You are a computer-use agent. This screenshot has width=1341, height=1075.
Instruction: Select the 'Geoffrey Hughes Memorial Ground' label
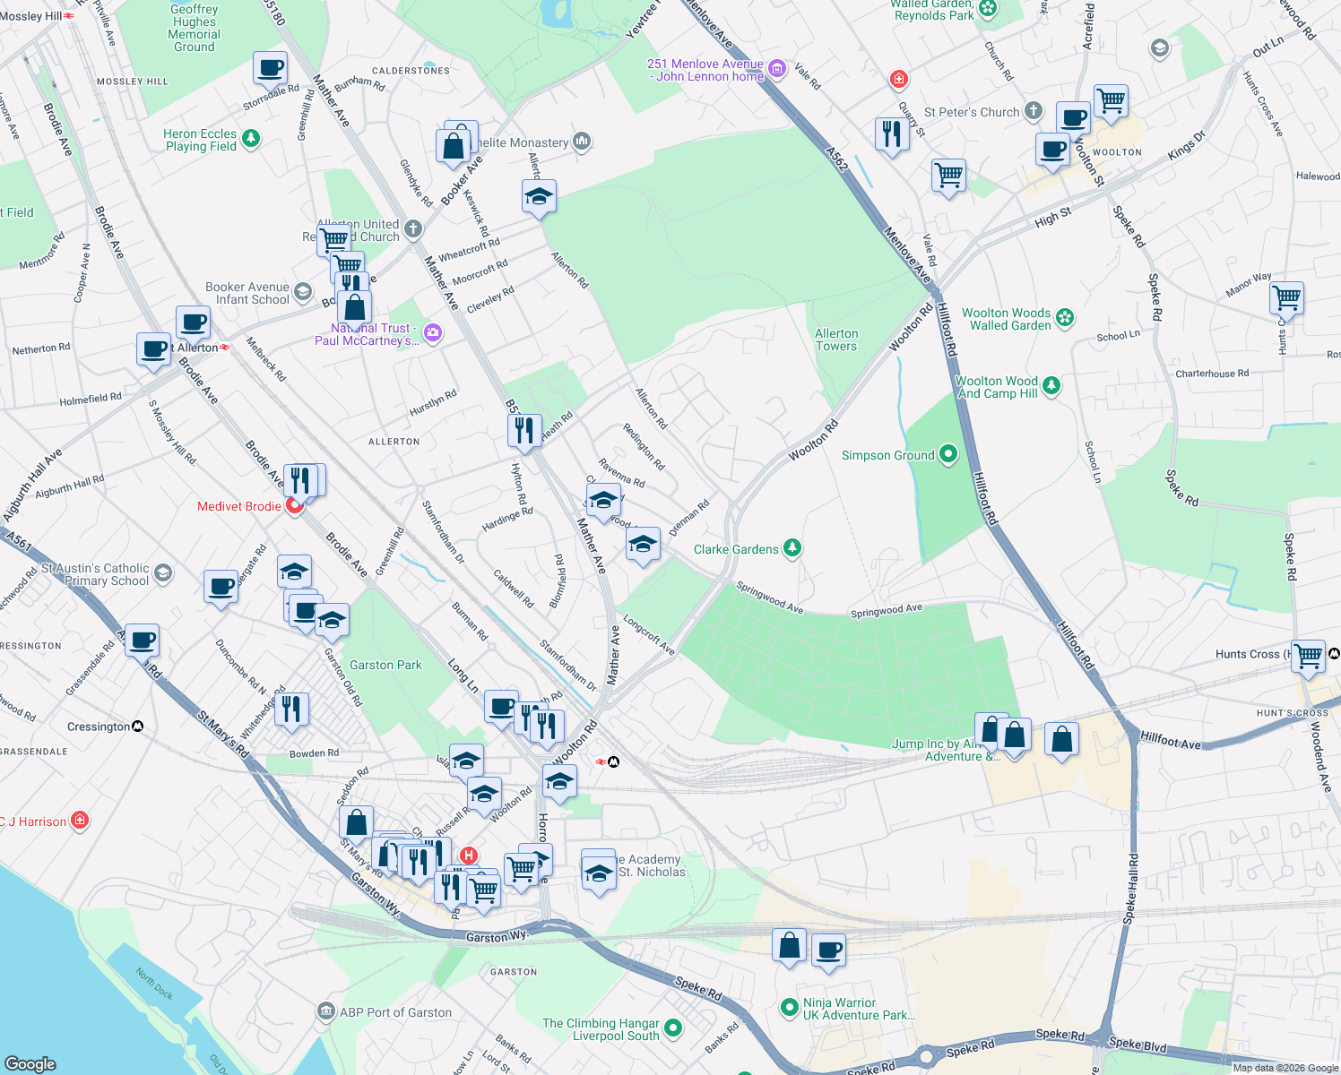pos(195,28)
